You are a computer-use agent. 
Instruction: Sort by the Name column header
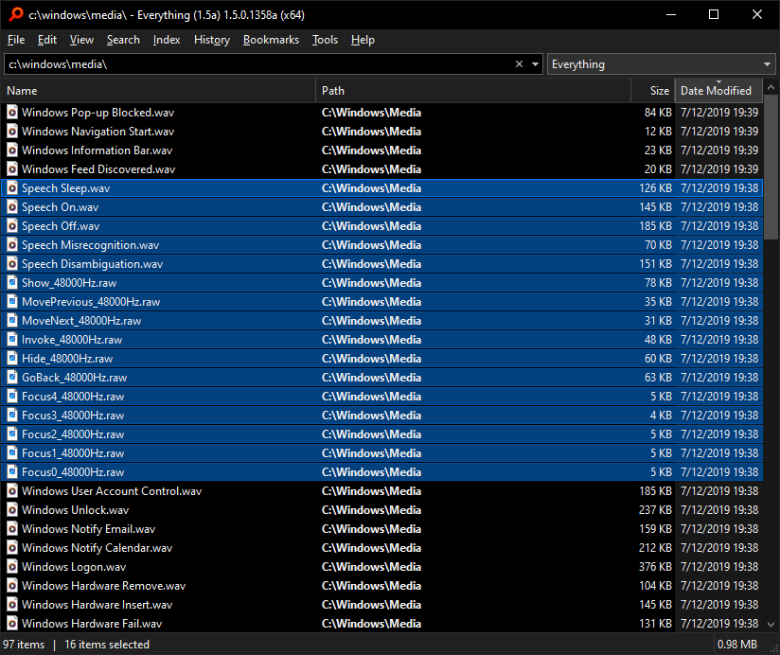[x=158, y=91]
